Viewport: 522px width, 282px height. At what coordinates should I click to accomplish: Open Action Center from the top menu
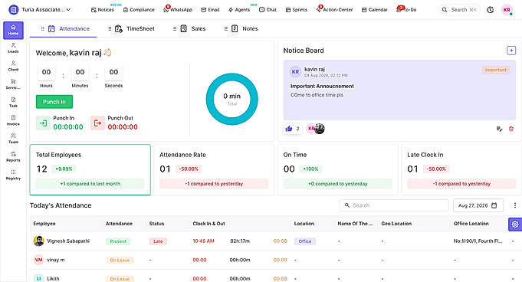point(334,10)
